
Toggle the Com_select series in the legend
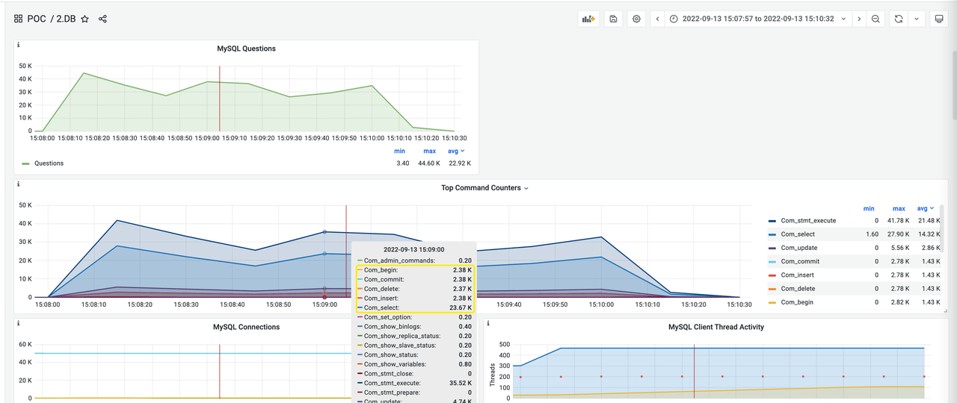[798, 234]
